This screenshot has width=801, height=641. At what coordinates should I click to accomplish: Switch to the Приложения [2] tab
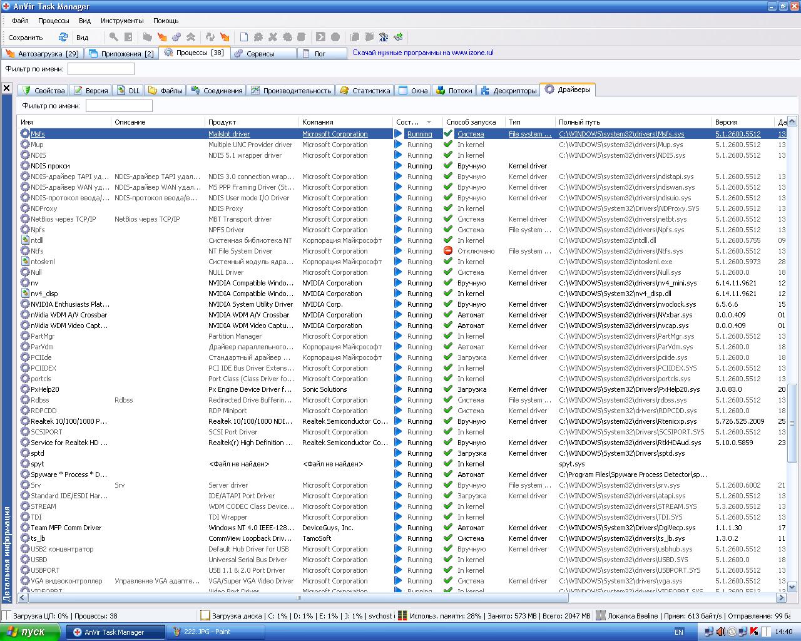click(x=121, y=54)
